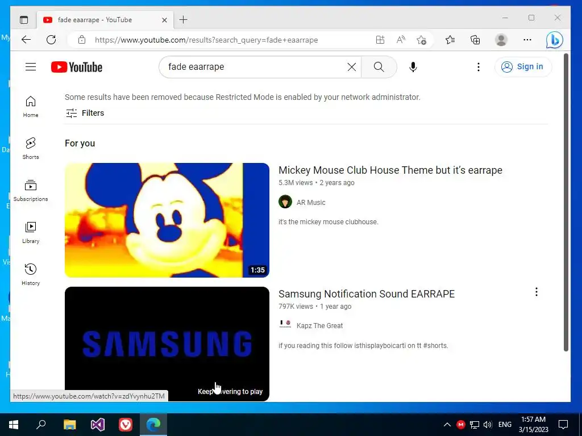582x436 pixels.
Task: Open the volume control in the tray
Action: [488, 425]
